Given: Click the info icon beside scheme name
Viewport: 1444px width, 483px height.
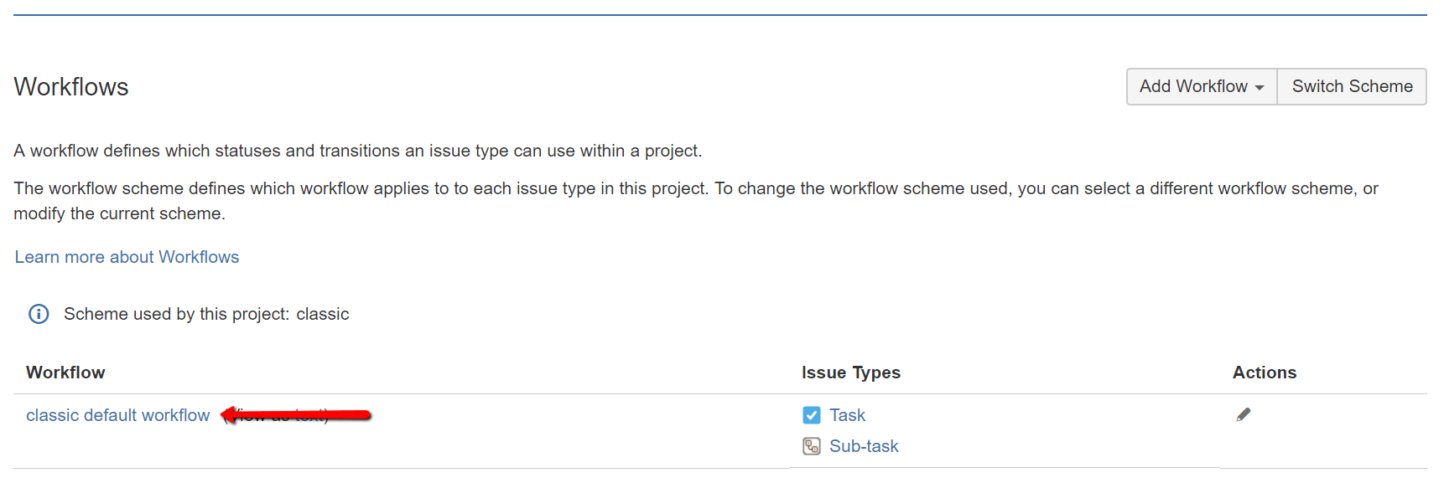Looking at the screenshot, I should 39,314.
